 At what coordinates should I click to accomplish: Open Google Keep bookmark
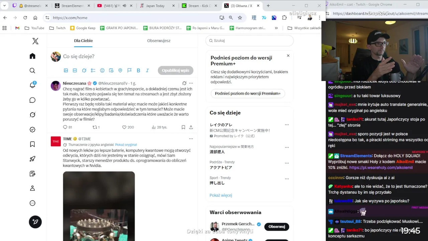pos(83,28)
